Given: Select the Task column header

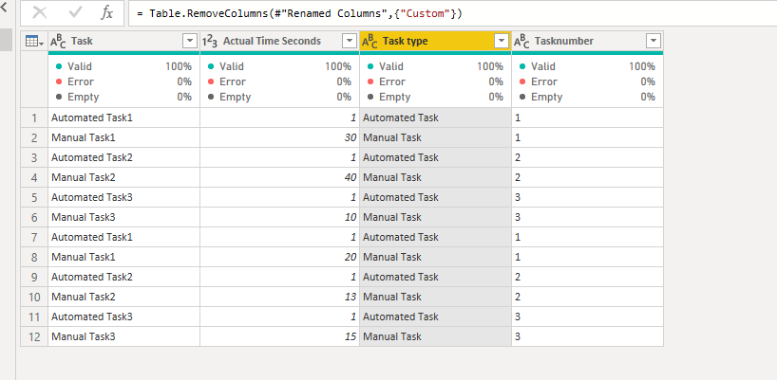Looking at the screenshot, I should pyautogui.click(x=123, y=41).
